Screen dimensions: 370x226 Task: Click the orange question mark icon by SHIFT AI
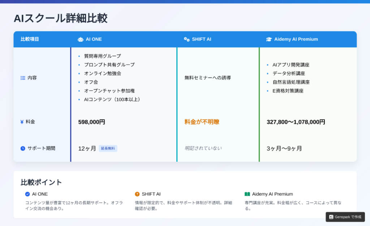(137, 194)
